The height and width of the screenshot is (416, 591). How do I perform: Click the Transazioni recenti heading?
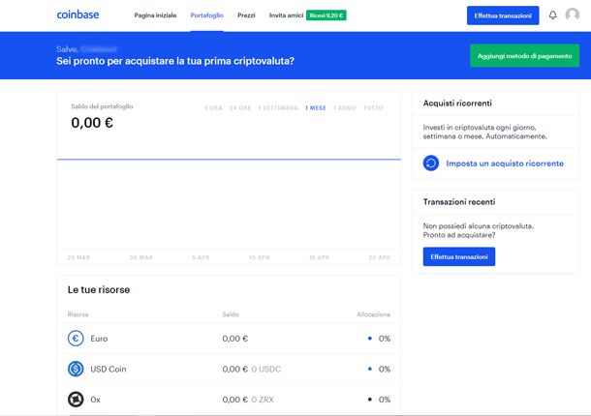459,202
